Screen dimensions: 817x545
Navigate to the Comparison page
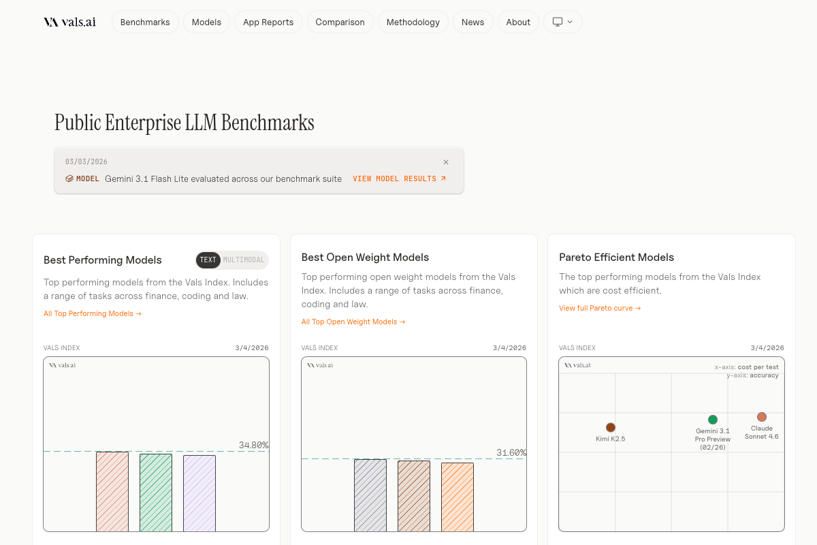click(x=340, y=22)
